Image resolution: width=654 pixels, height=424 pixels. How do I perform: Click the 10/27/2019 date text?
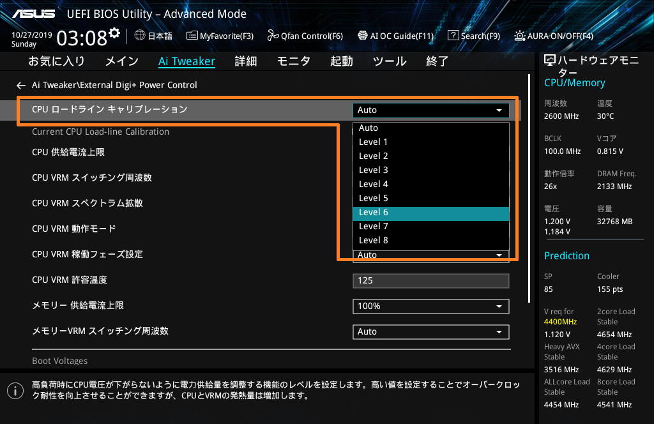tap(32, 35)
